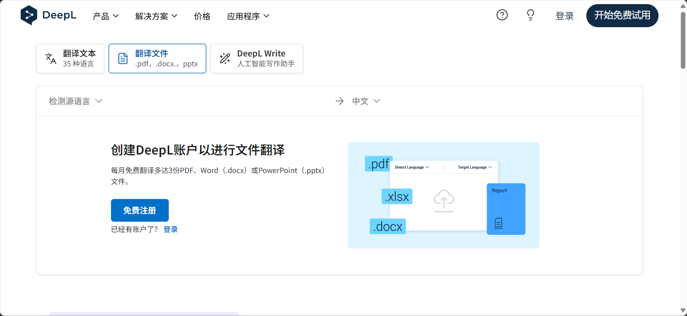Screen dimensions: 687x316
Task: Switch to the DeepL Write tab
Action: pyautogui.click(x=257, y=59)
